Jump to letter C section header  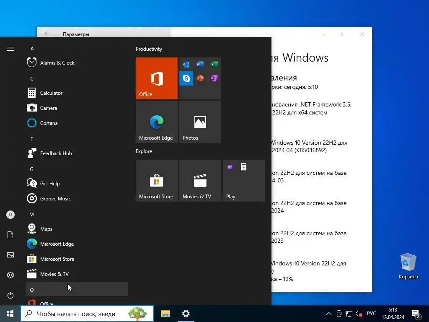coord(77,78)
